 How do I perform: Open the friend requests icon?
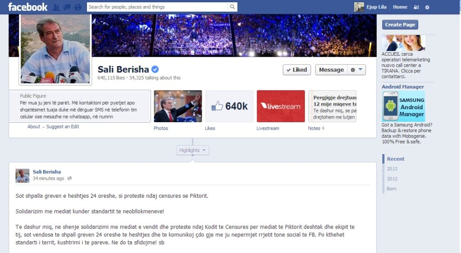[x=56, y=7]
